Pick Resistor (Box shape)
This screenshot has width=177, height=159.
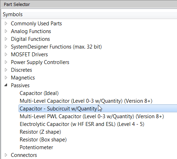coord(43,140)
